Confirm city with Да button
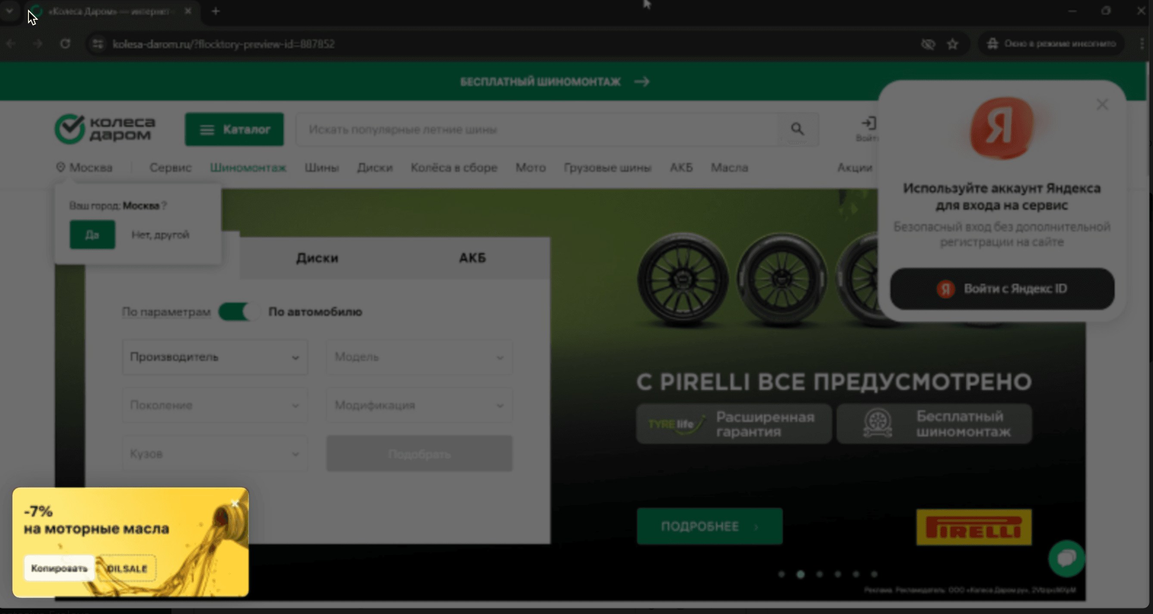The width and height of the screenshot is (1153, 614). click(x=92, y=235)
